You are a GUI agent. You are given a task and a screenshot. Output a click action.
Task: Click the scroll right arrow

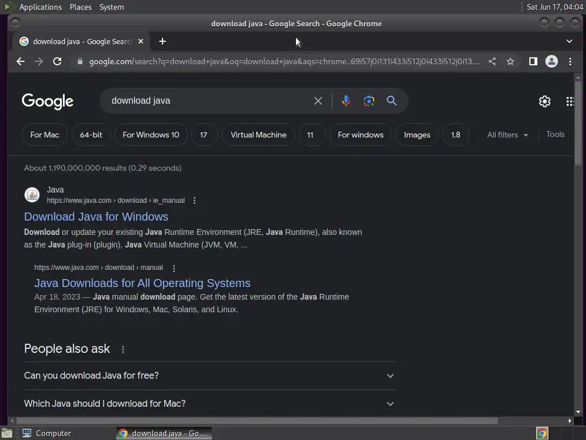tap(569, 421)
